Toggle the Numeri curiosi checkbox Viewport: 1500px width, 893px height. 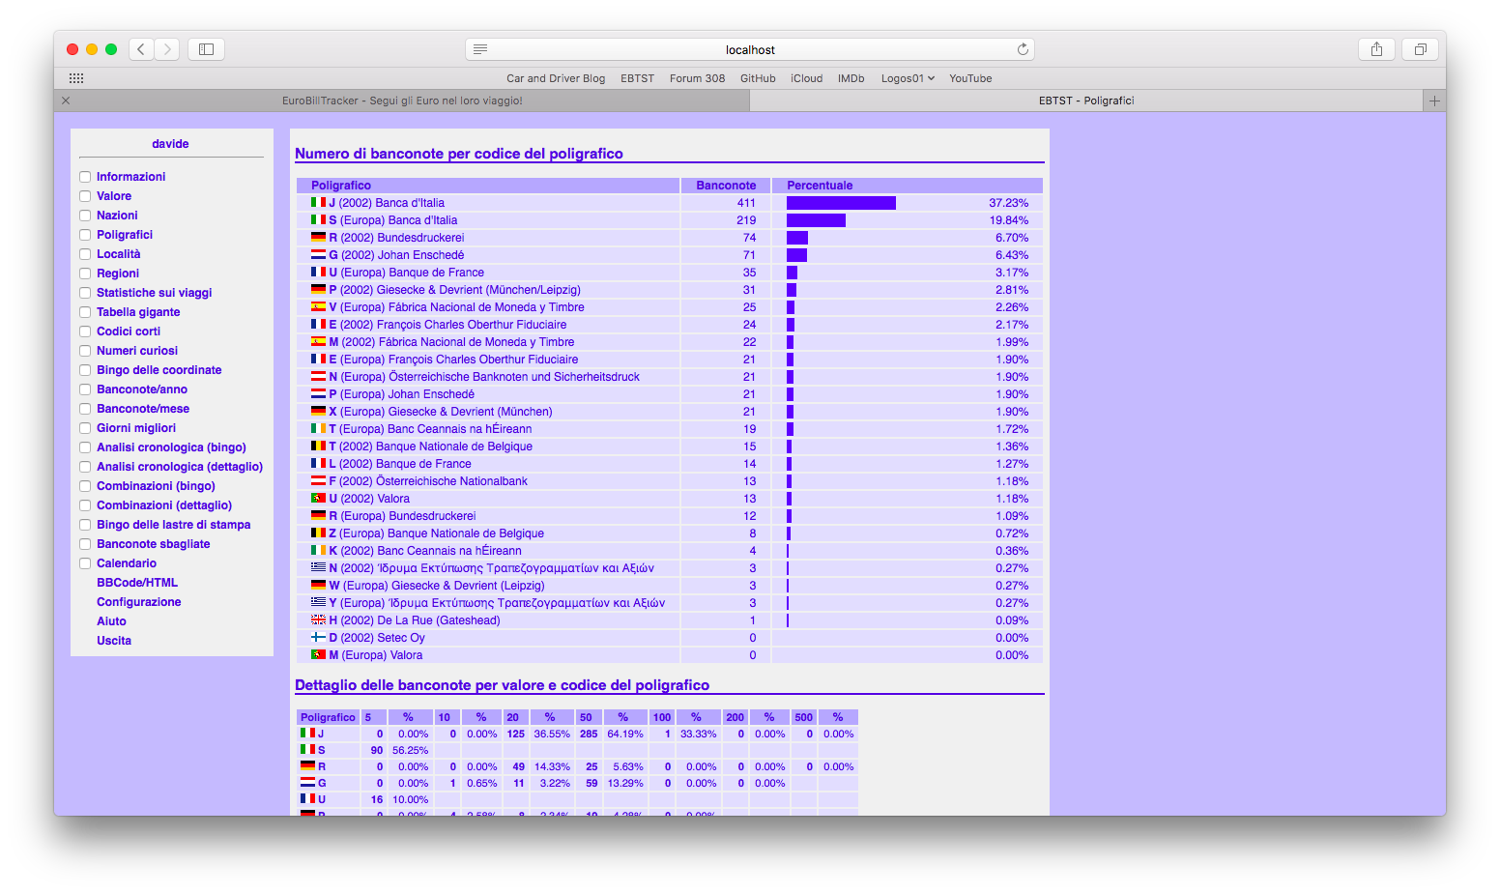click(x=85, y=351)
